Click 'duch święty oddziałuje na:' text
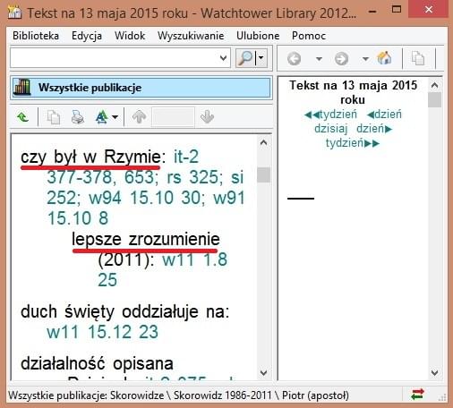Screen dimensions: 453x408 click(x=124, y=311)
